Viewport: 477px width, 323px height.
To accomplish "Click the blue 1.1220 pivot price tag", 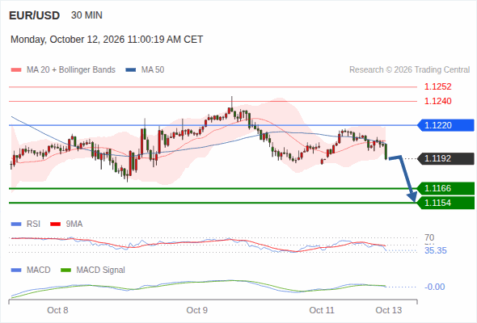I will [x=445, y=125].
